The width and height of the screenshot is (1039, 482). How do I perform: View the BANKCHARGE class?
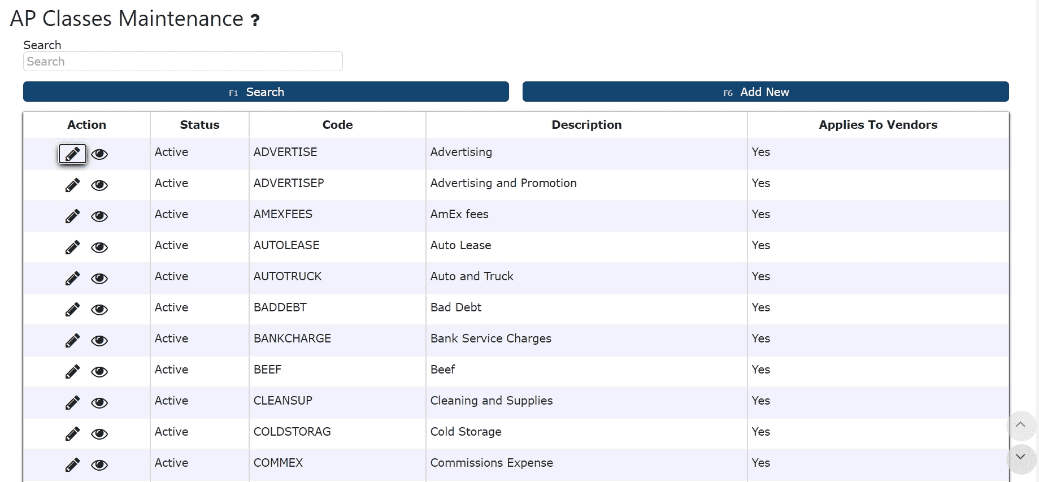click(x=99, y=341)
